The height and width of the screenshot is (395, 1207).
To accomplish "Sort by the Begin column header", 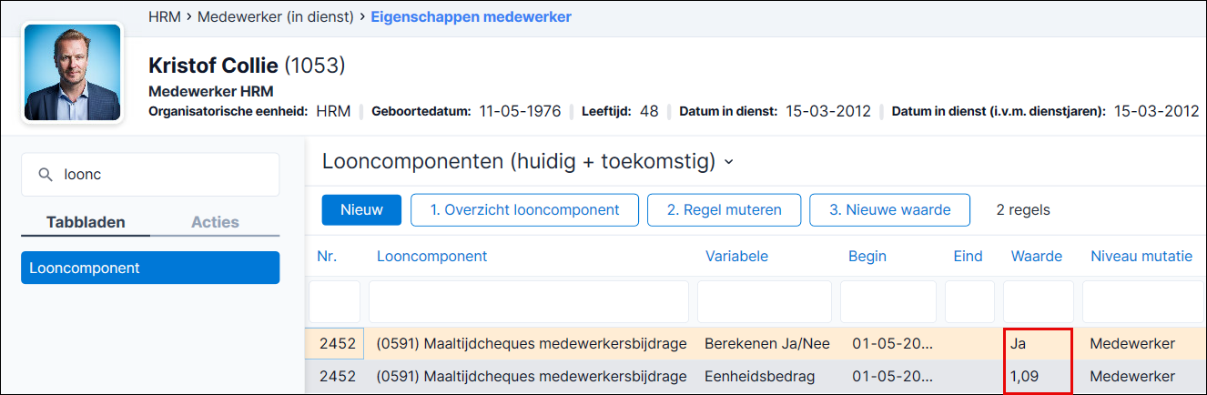I will point(867,257).
